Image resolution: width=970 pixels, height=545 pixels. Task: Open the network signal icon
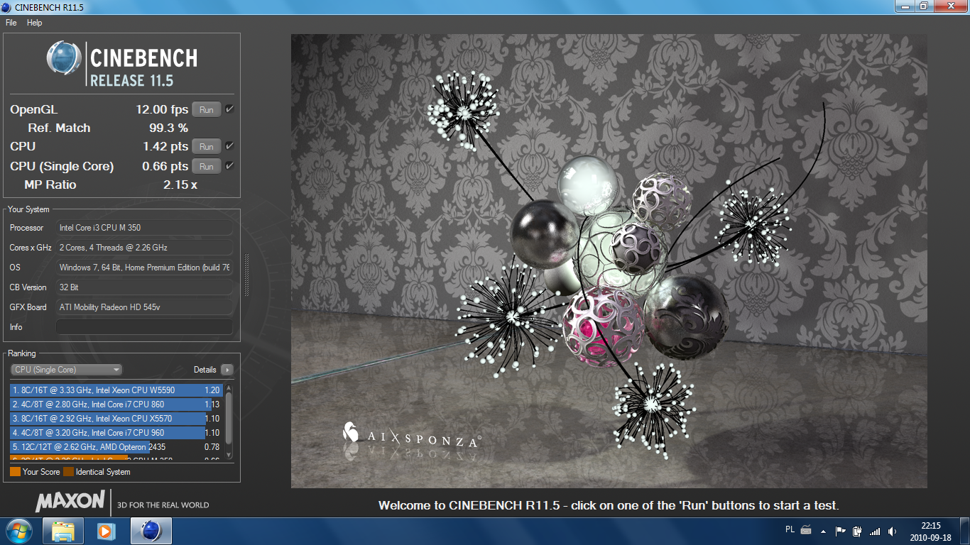875,531
